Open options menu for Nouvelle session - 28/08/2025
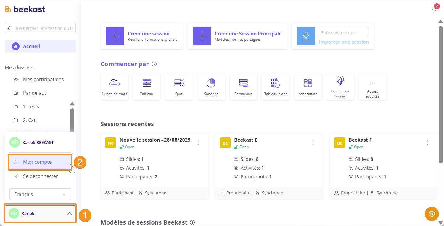444x226 pixels. (x=198, y=143)
